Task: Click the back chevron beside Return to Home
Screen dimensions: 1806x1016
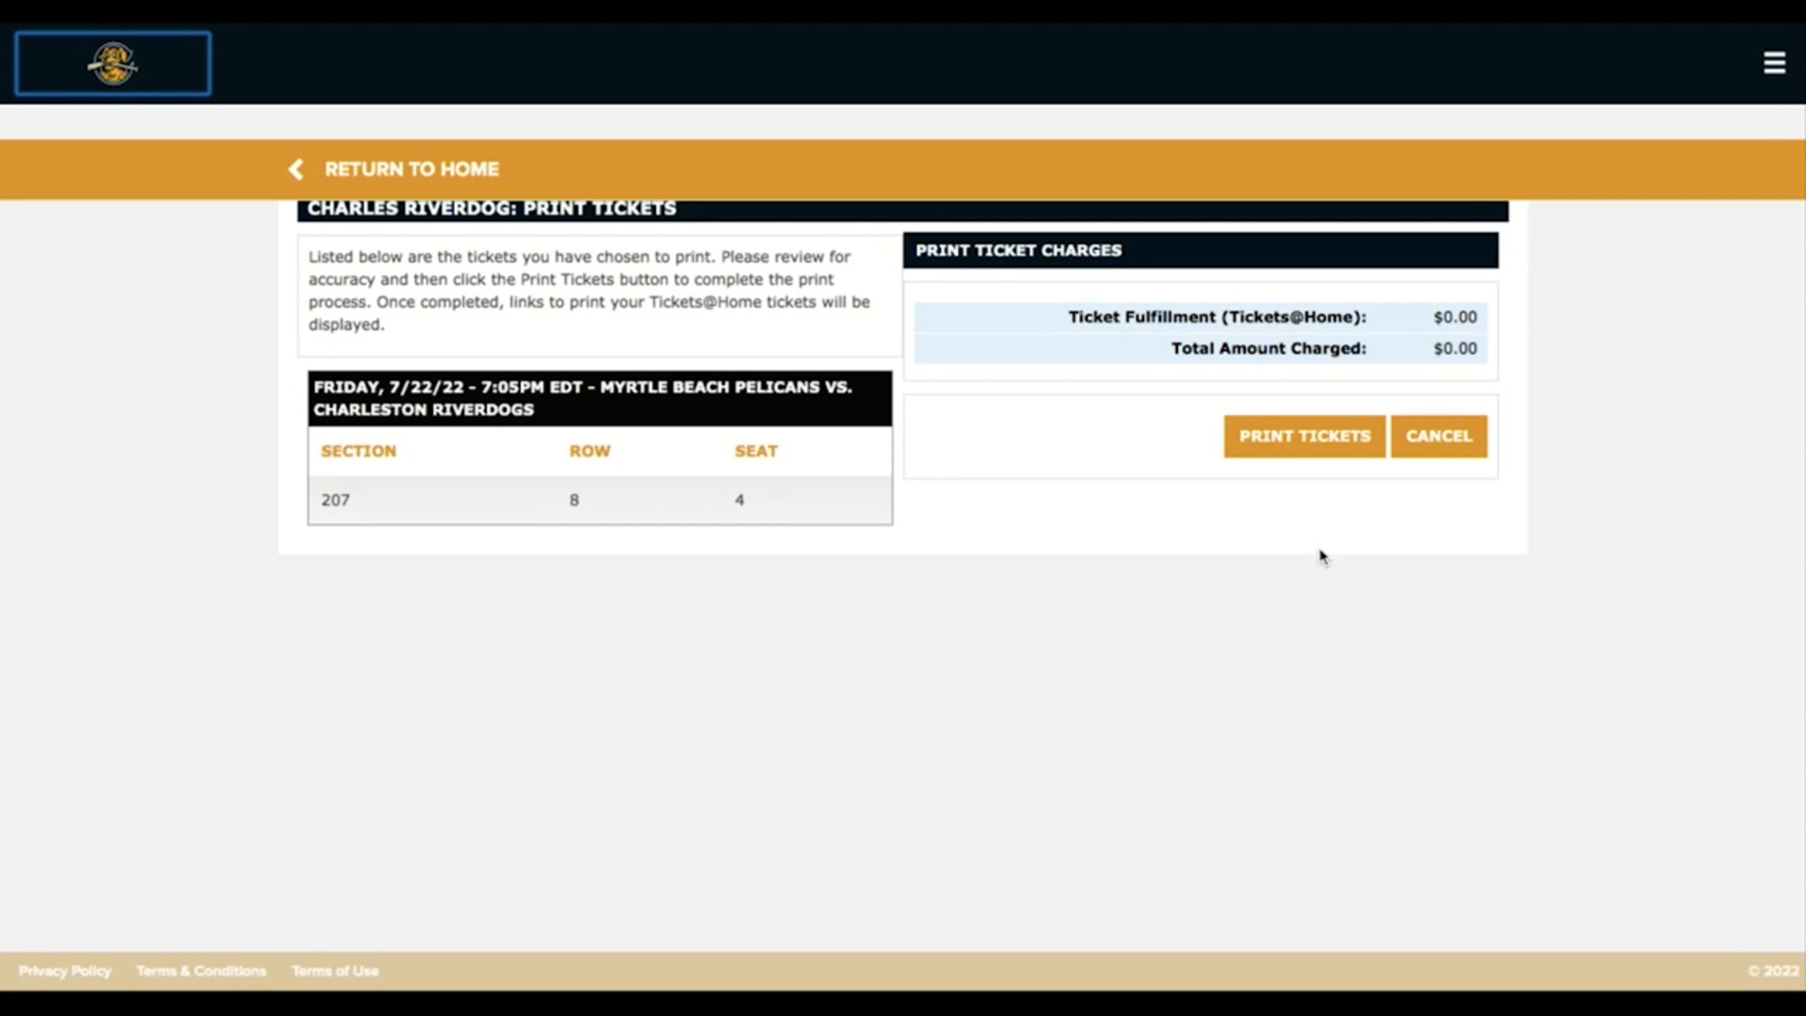Action: tap(296, 169)
